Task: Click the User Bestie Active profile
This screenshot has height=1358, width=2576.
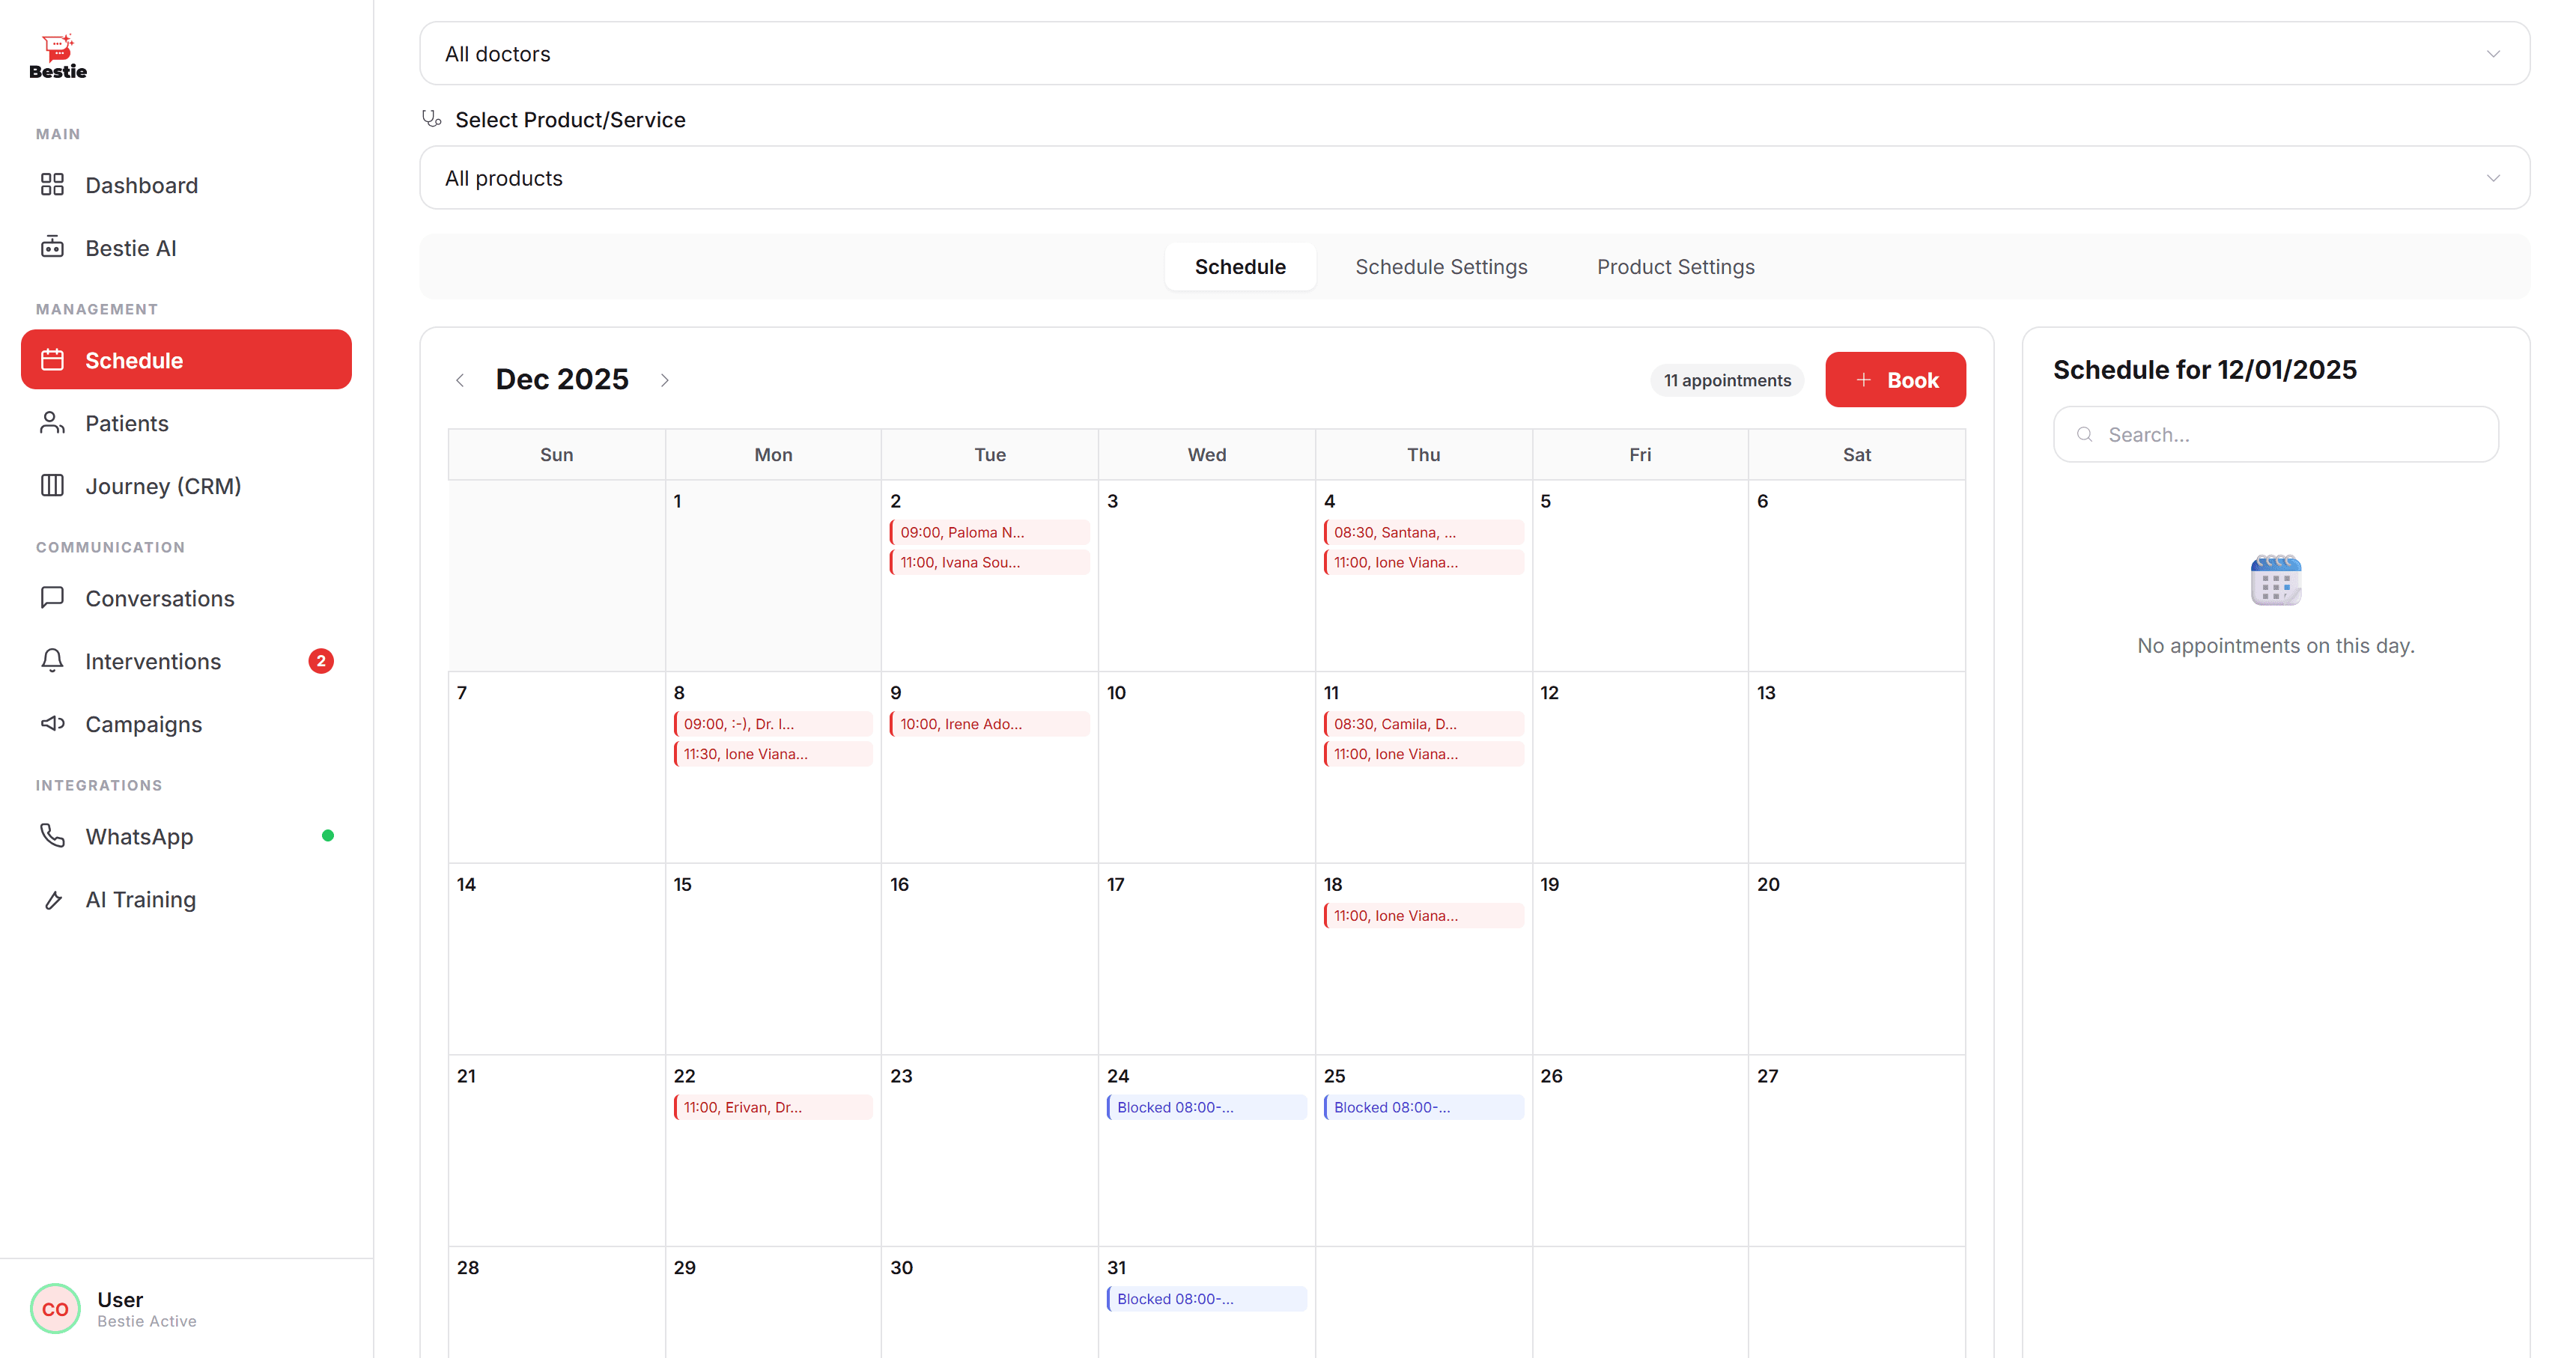Action: click(186, 1309)
